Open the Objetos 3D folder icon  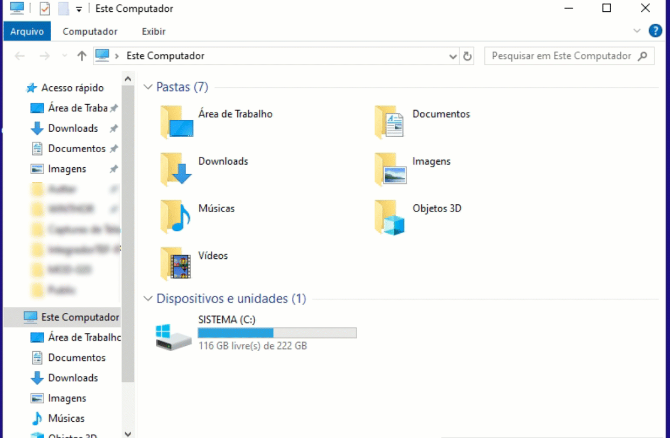pos(389,217)
